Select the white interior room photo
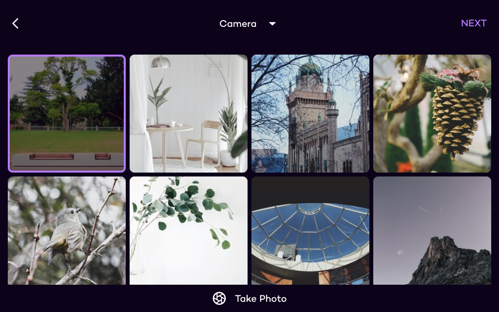 [189, 113]
